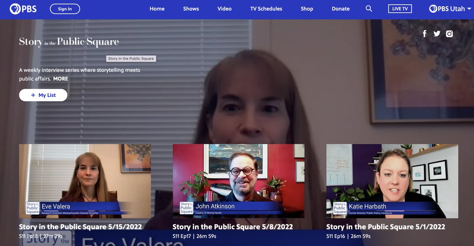Viewport: 474px width, 246px height.
Task: Click the S11 Ep18 | 27m 29s text
Action: point(41,237)
